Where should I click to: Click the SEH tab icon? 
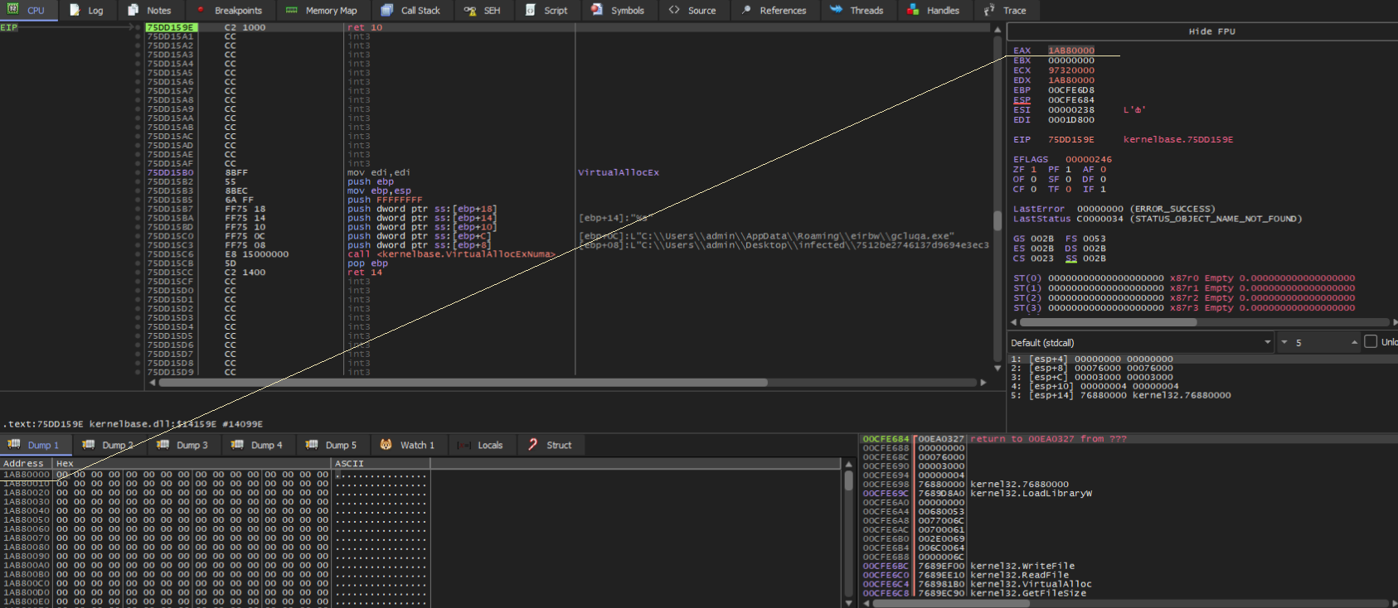click(x=470, y=10)
